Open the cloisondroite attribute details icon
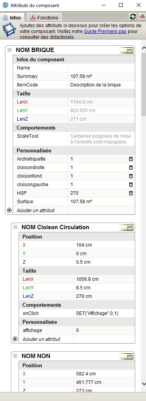This screenshot has height=401, width=146. coord(131,168)
